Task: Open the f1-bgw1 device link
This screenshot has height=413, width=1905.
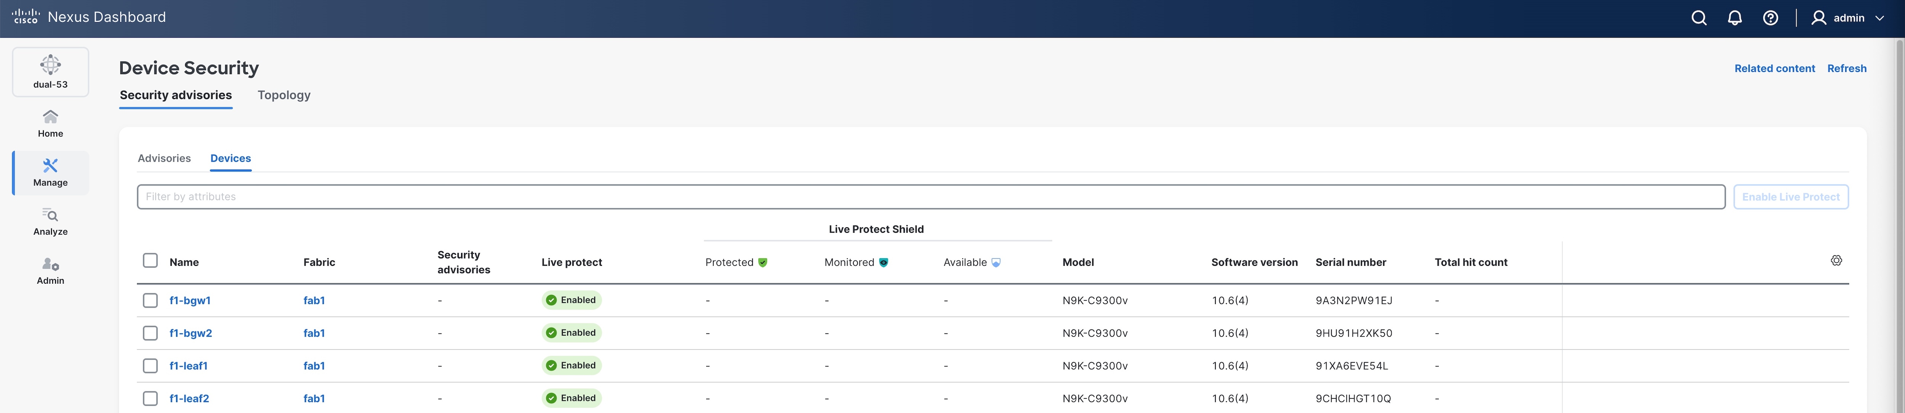Action: [x=190, y=300]
